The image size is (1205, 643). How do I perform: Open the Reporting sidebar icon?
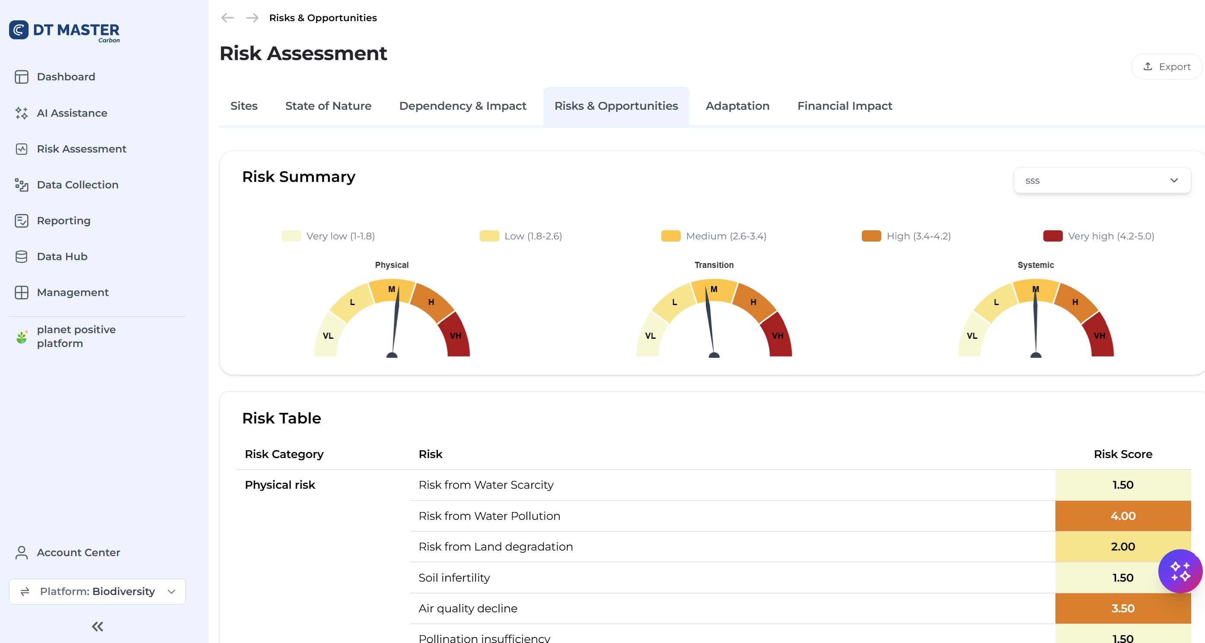(x=22, y=221)
